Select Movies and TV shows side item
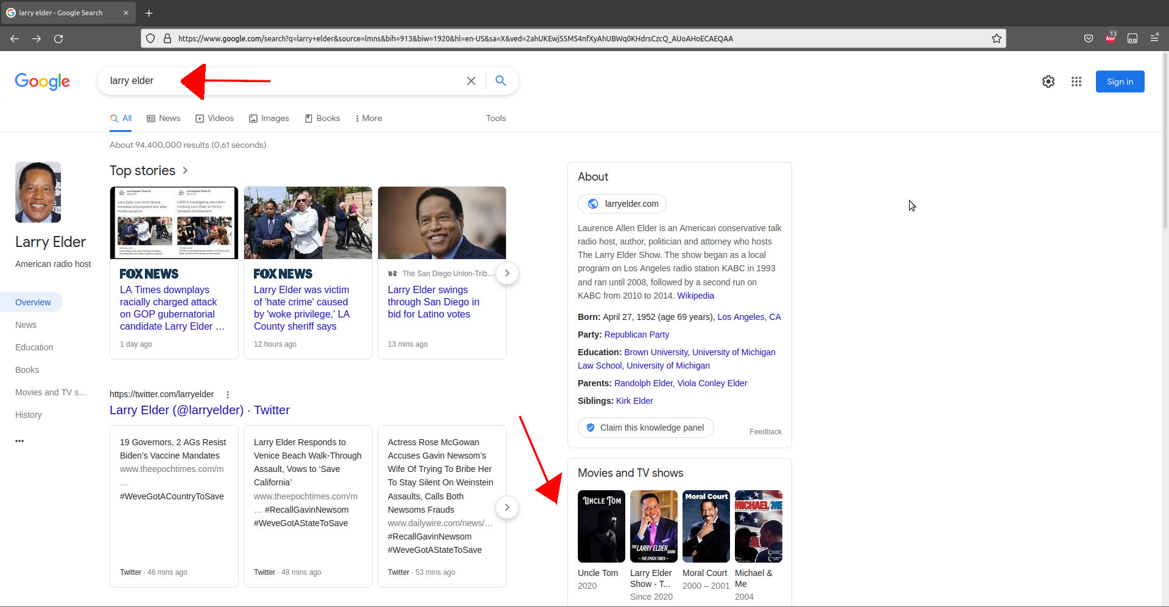The width and height of the screenshot is (1169, 607). 51,392
